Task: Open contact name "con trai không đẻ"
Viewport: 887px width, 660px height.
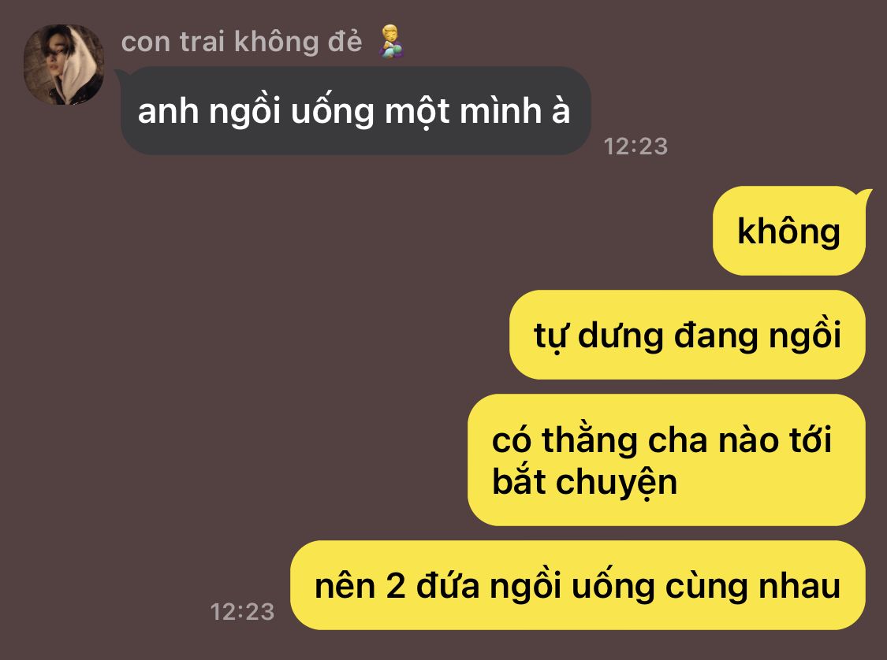Action: [x=241, y=43]
